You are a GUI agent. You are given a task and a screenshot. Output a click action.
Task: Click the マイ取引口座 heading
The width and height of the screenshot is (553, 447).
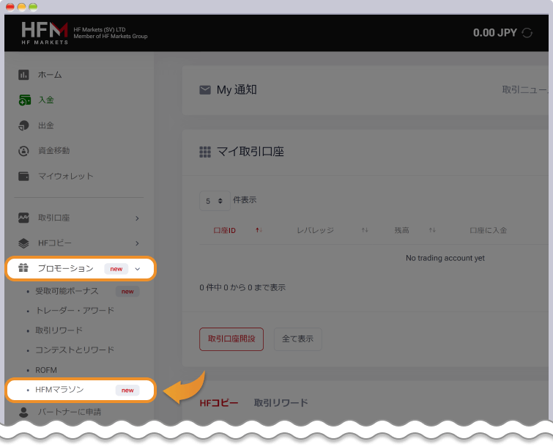point(250,152)
